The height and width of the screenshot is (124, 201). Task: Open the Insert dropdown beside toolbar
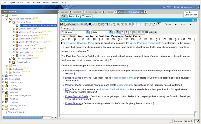[x=186, y=24]
